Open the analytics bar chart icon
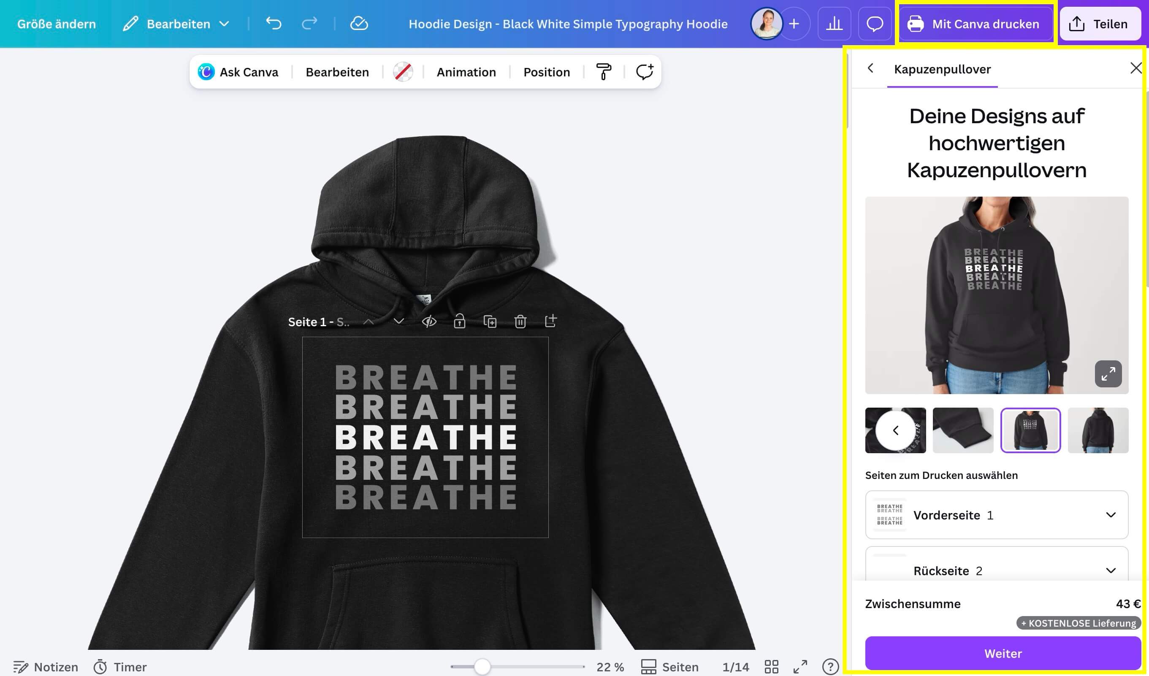1149x676 pixels. coord(834,24)
